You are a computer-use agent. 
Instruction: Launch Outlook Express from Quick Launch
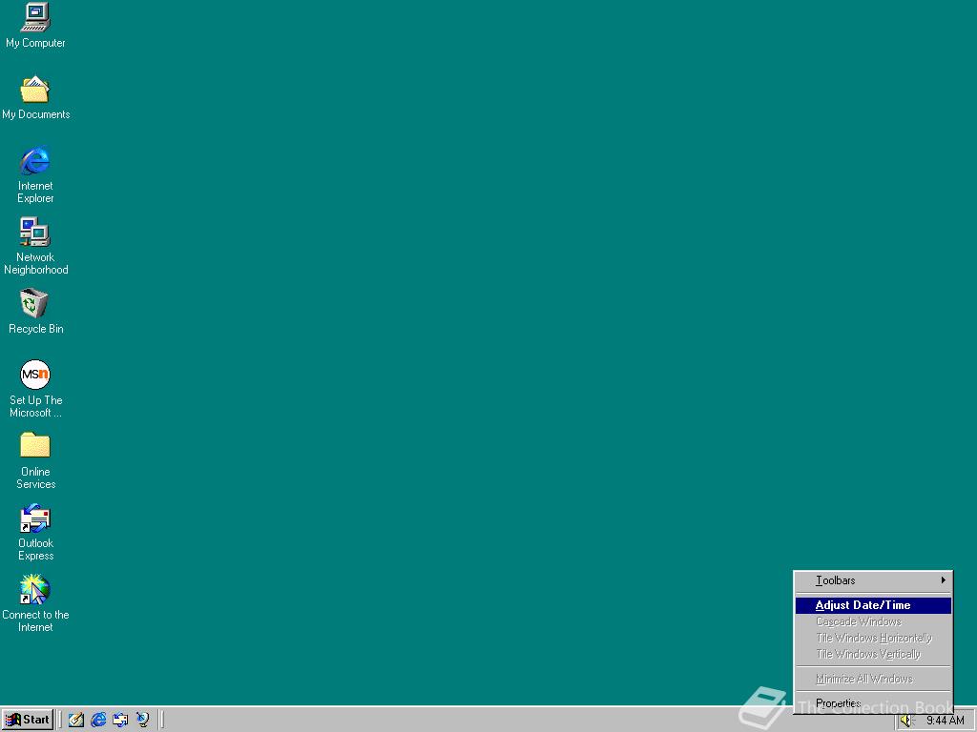pos(120,720)
